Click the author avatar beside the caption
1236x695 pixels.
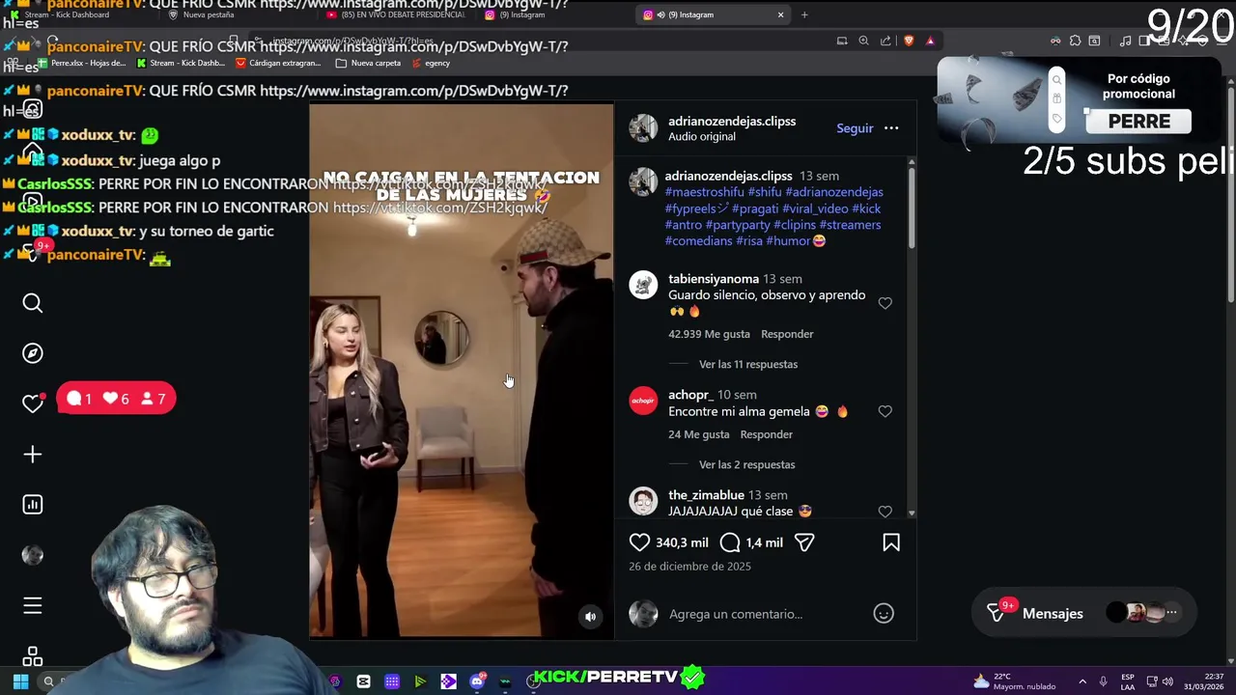point(643,181)
